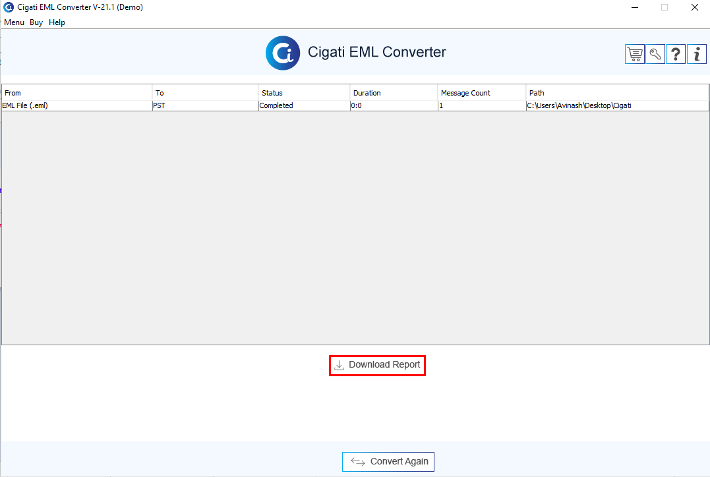Image resolution: width=710 pixels, height=477 pixels.
Task: Click the 'Completed' status cell
Action: [304, 105]
